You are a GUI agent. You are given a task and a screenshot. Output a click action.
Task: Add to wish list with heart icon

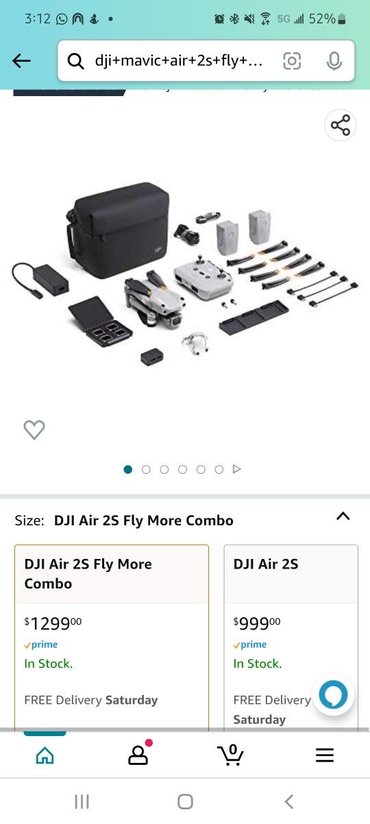(x=34, y=430)
